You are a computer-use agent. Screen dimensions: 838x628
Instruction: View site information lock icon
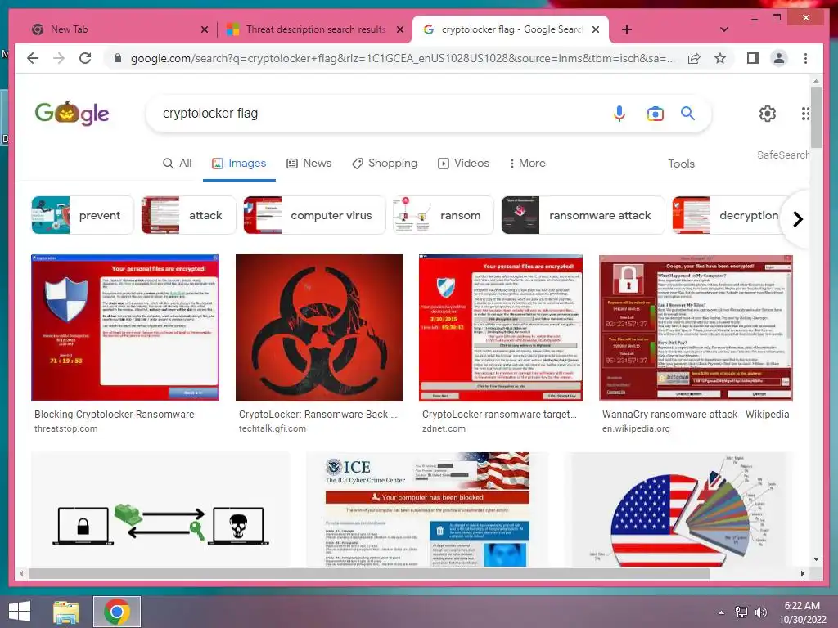click(x=118, y=58)
